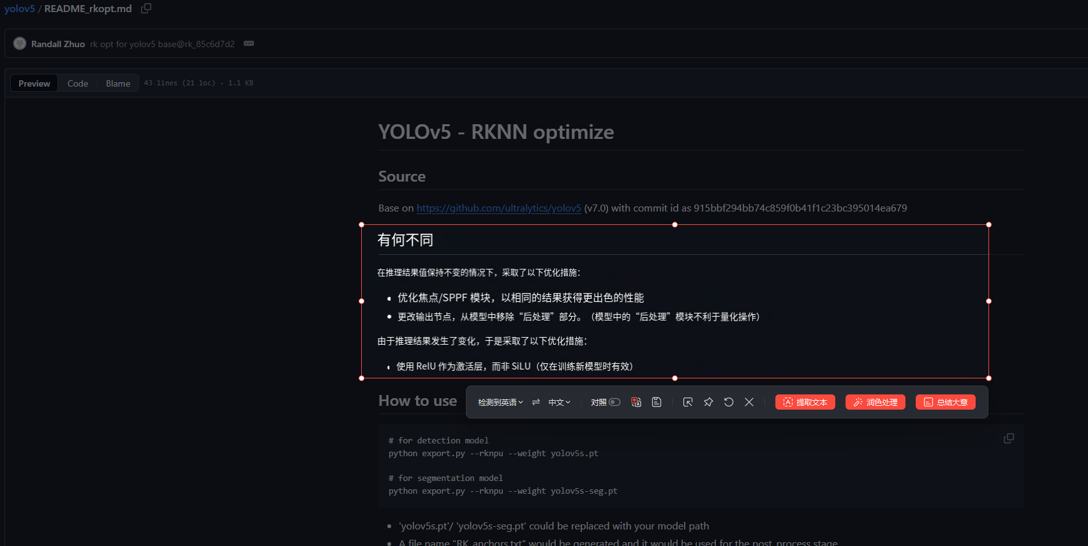
Task: Click the undo/refresh circular arrow icon
Action: click(729, 402)
